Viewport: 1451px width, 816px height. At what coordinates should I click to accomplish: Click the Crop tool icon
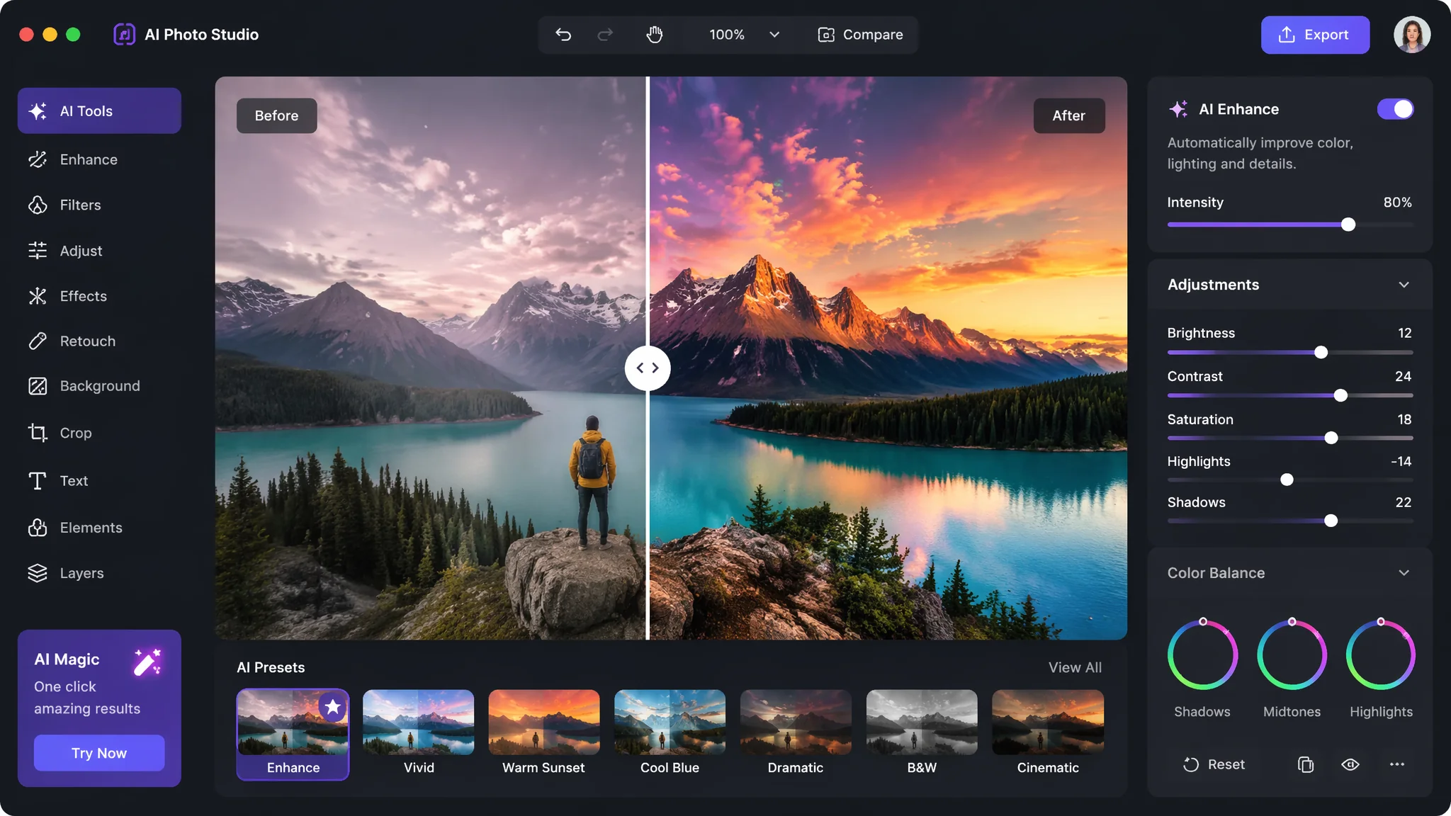pyautogui.click(x=38, y=433)
